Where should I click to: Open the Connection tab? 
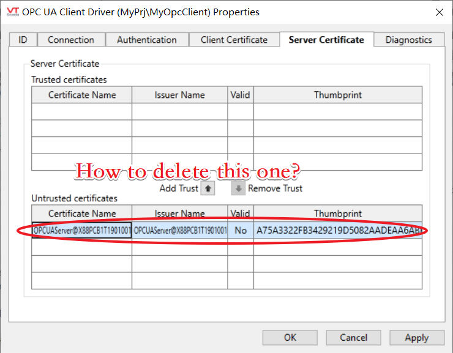pyautogui.click(x=71, y=40)
